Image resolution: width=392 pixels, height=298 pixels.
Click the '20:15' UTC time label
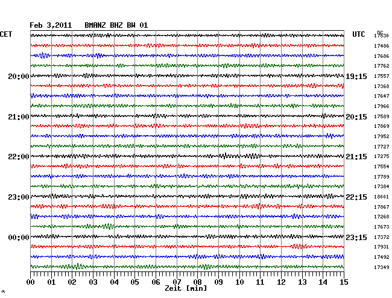356,117
